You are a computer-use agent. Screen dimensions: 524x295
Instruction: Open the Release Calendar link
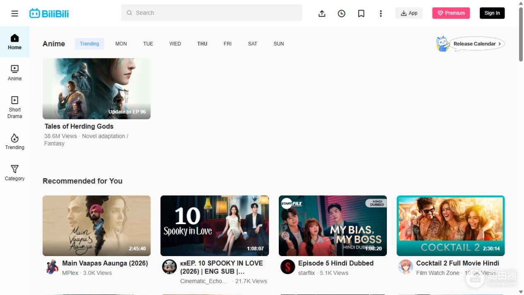coord(477,44)
